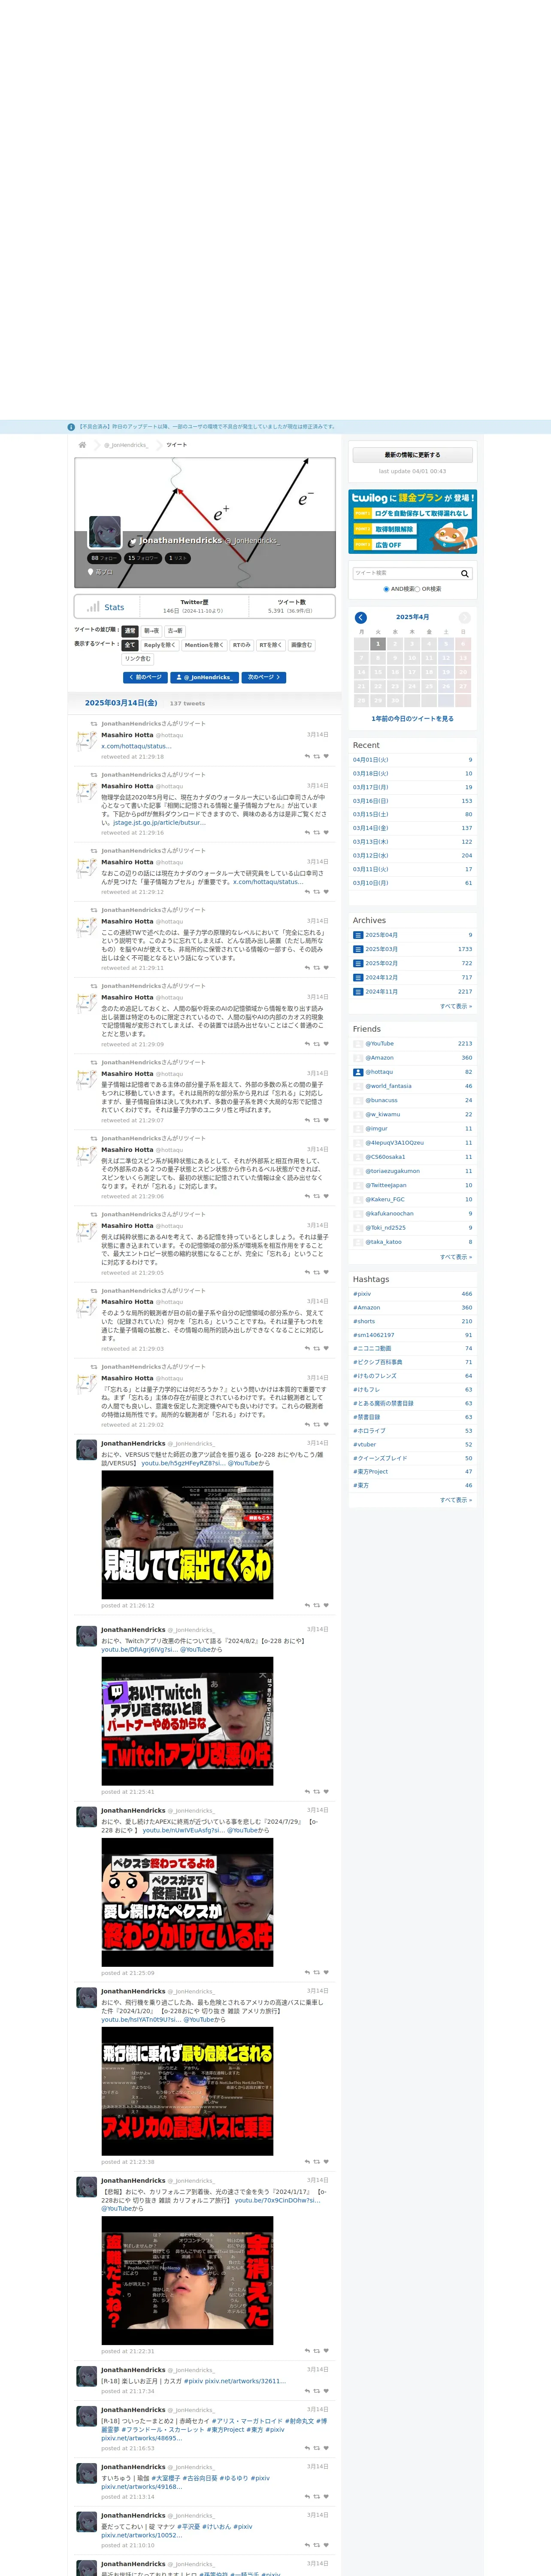Go to 次のページ
Screen dimensions: 551x2576
pyautogui.click(x=264, y=678)
